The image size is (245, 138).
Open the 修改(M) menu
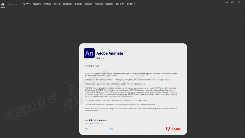click(x=67, y=4)
